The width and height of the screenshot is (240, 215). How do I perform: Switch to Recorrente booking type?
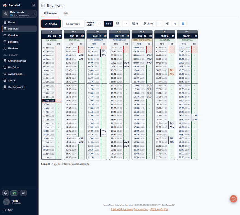click(73, 24)
